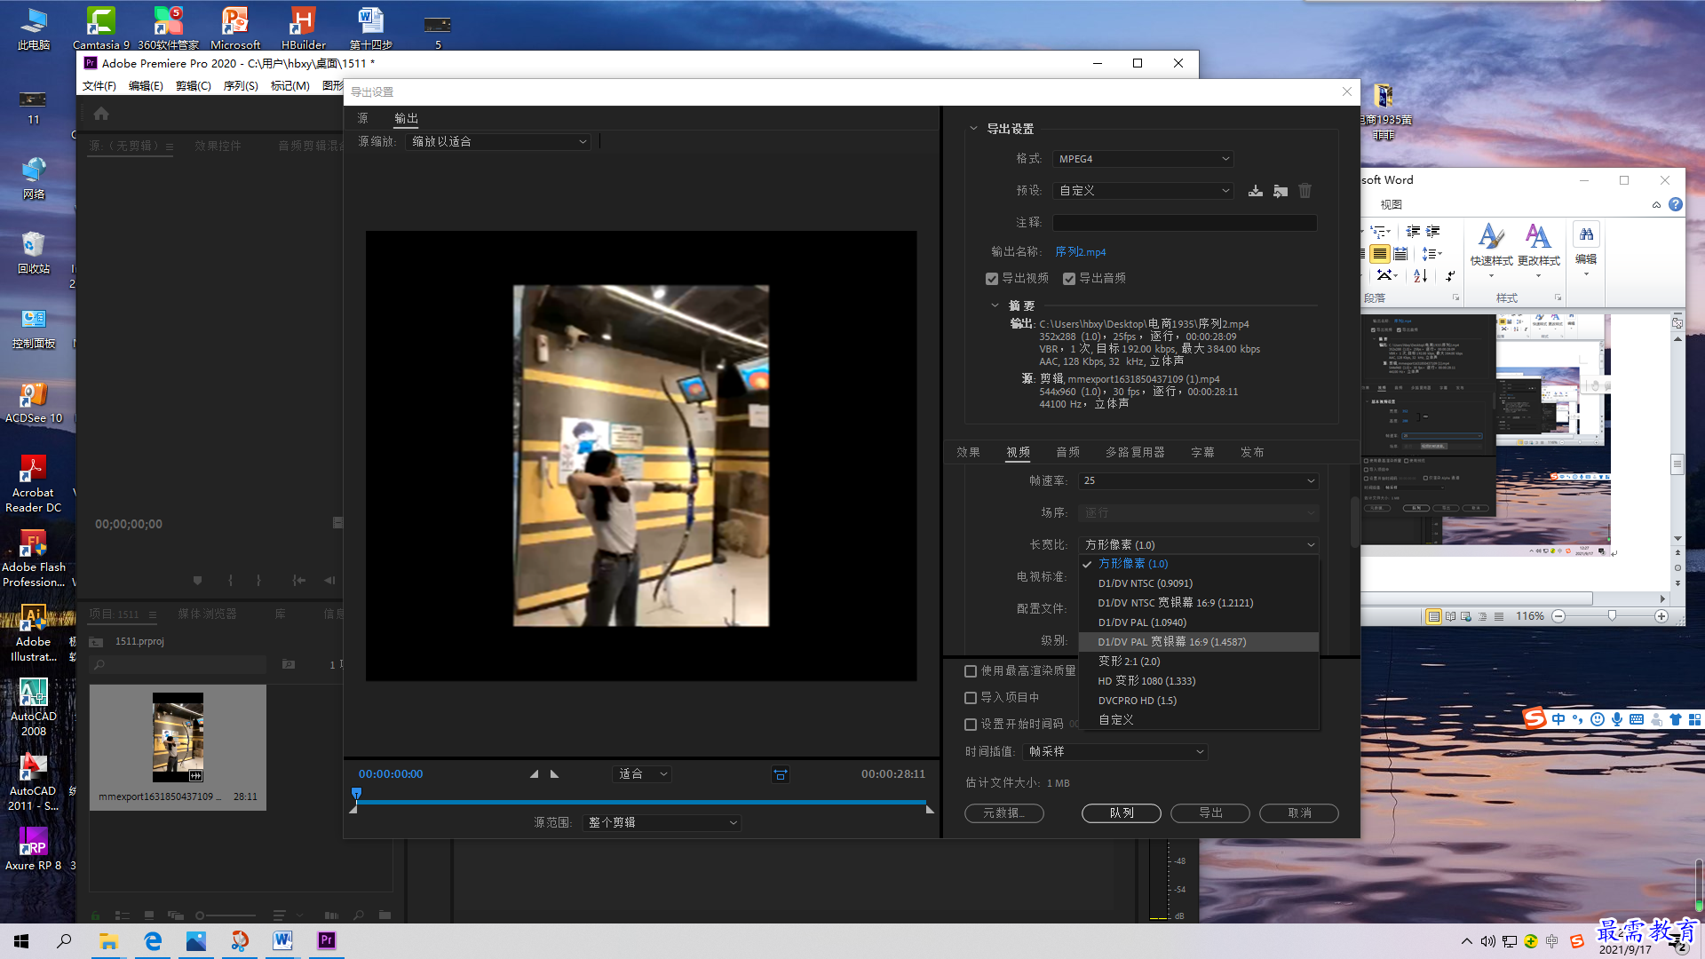Image resolution: width=1705 pixels, height=959 pixels.
Task: Open the HBuilder desktop icon
Action: click(x=303, y=28)
